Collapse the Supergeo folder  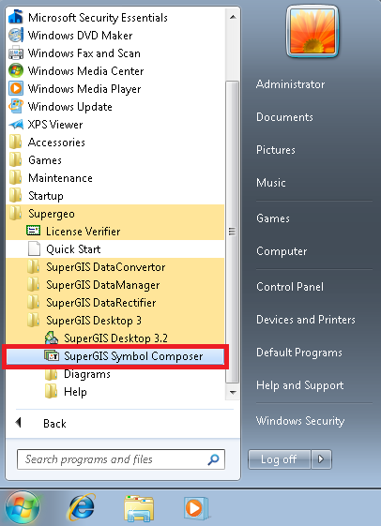[115, 214]
